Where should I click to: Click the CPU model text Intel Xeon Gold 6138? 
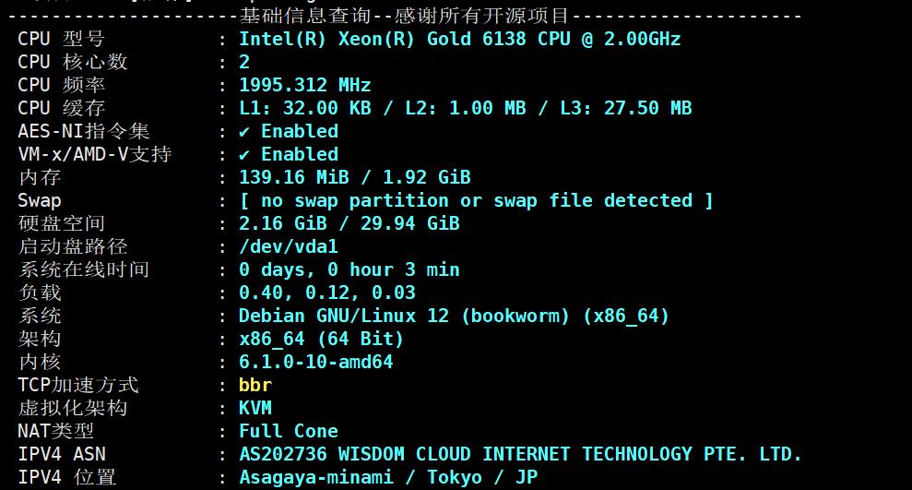[x=459, y=39]
